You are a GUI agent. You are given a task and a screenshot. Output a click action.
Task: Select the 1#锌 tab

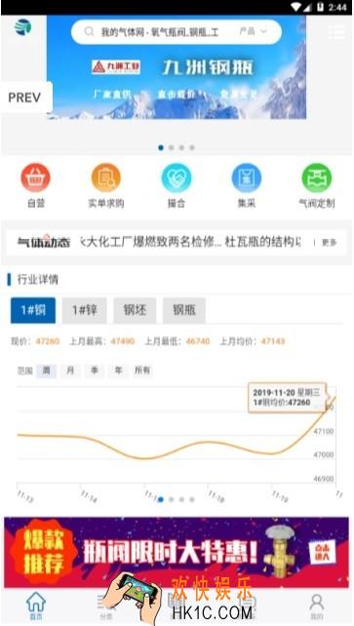[84, 310]
